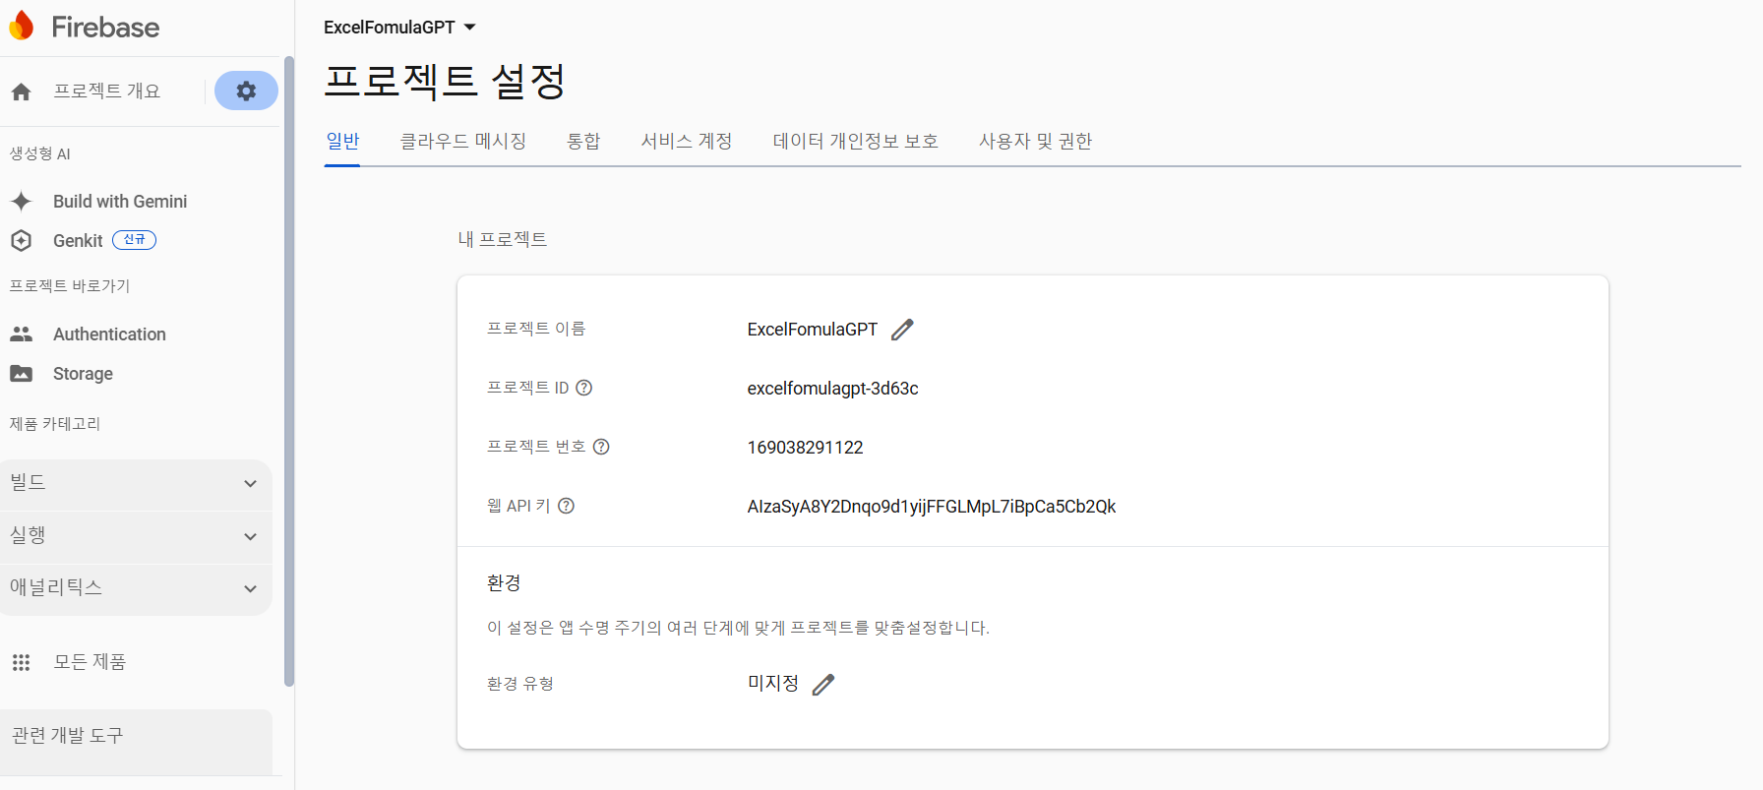Click the home icon for project overview
This screenshot has height=790, width=1763.
coord(21,91)
